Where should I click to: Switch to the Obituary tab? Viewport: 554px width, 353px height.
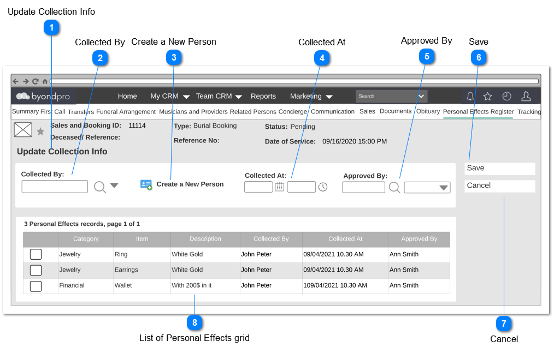(428, 111)
